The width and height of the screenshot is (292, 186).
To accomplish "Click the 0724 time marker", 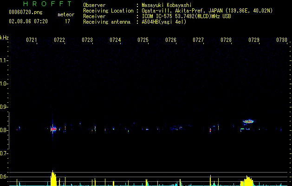I will 115,40.
